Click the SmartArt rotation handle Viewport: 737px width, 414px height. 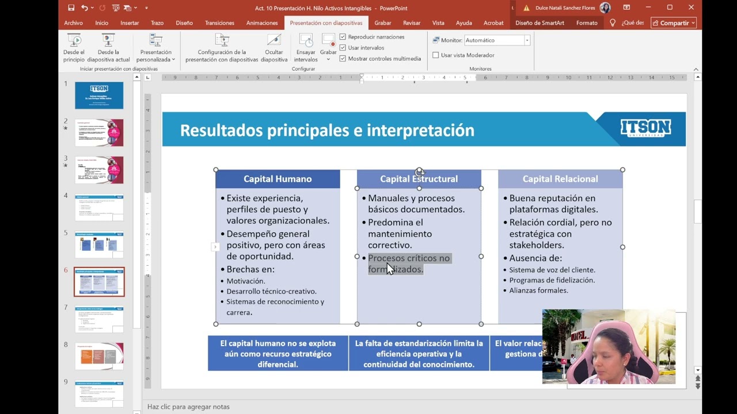419,171
